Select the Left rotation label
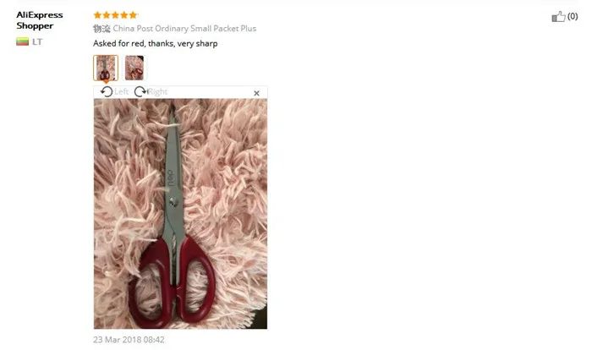 [121, 92]
